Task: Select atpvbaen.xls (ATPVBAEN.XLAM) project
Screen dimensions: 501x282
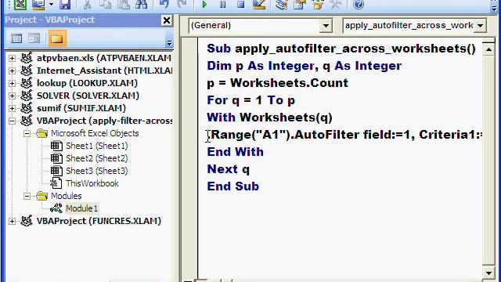Action: pyautogui.click(x=104, y=58)
